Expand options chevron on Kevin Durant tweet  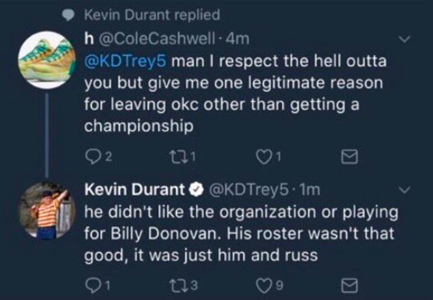coord(404,190)
